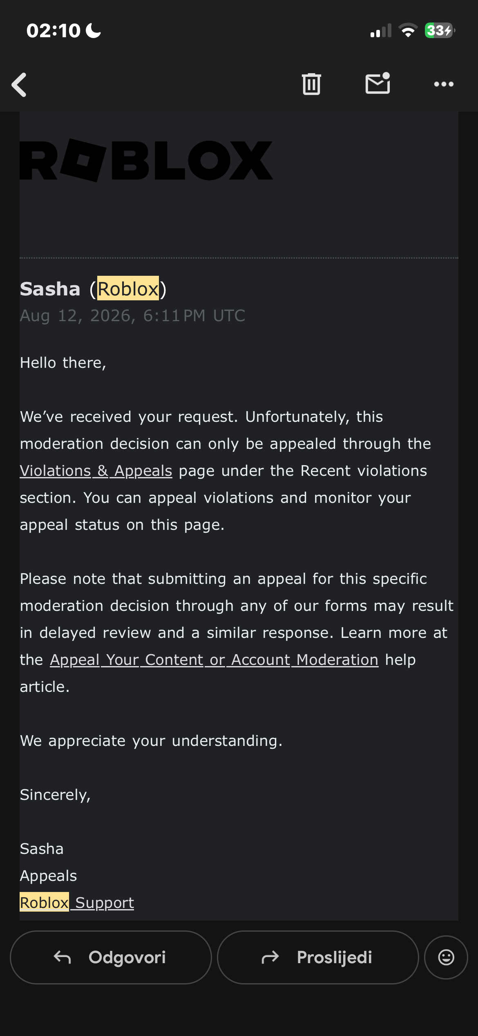Screen dimensions: 478x1036
Task: Tap the Odgovori reply button
Action: tap(111, 957)
